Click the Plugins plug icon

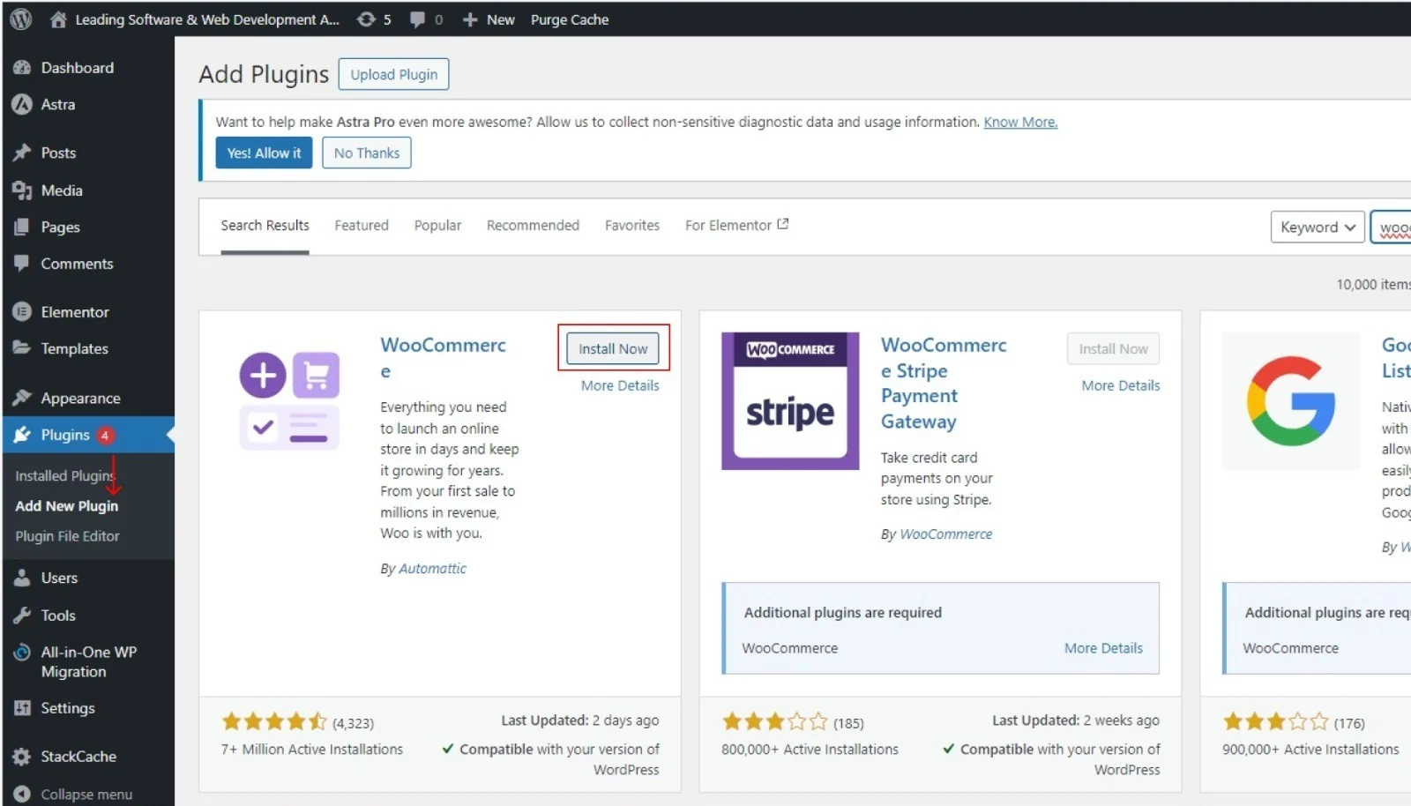click(22, 435)
